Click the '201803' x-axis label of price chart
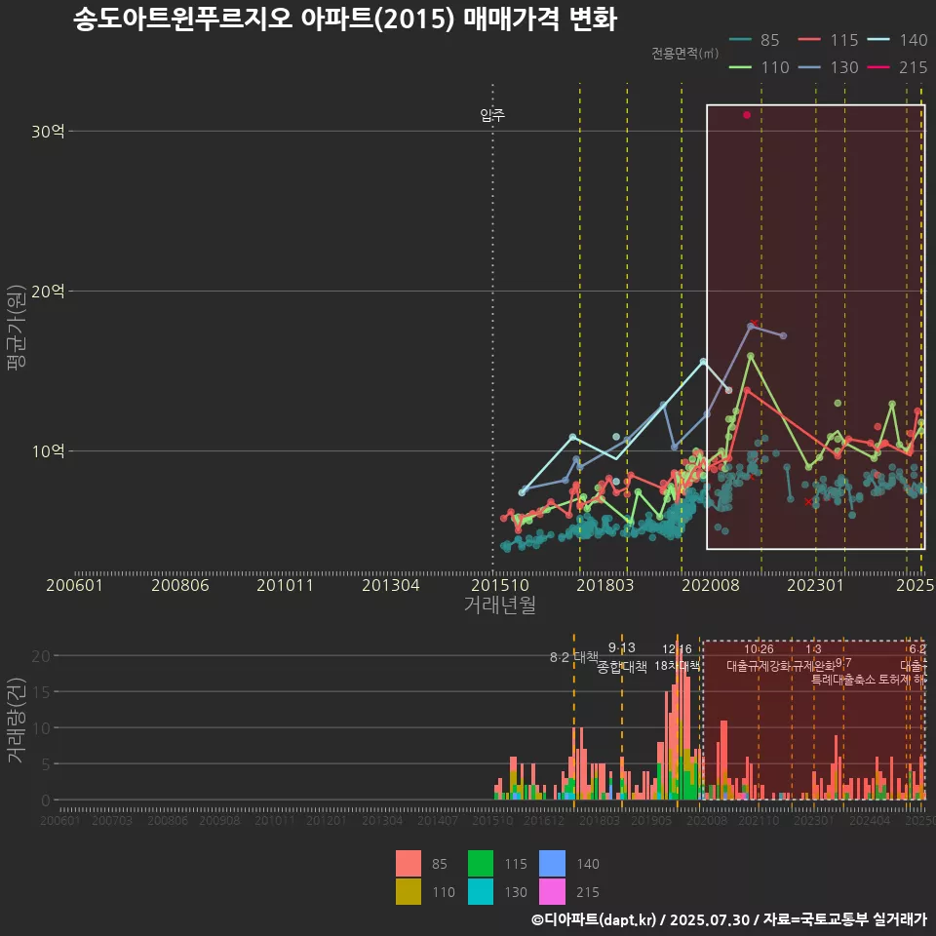The height and width of the screenshot is (936, 936). [604, 585]
